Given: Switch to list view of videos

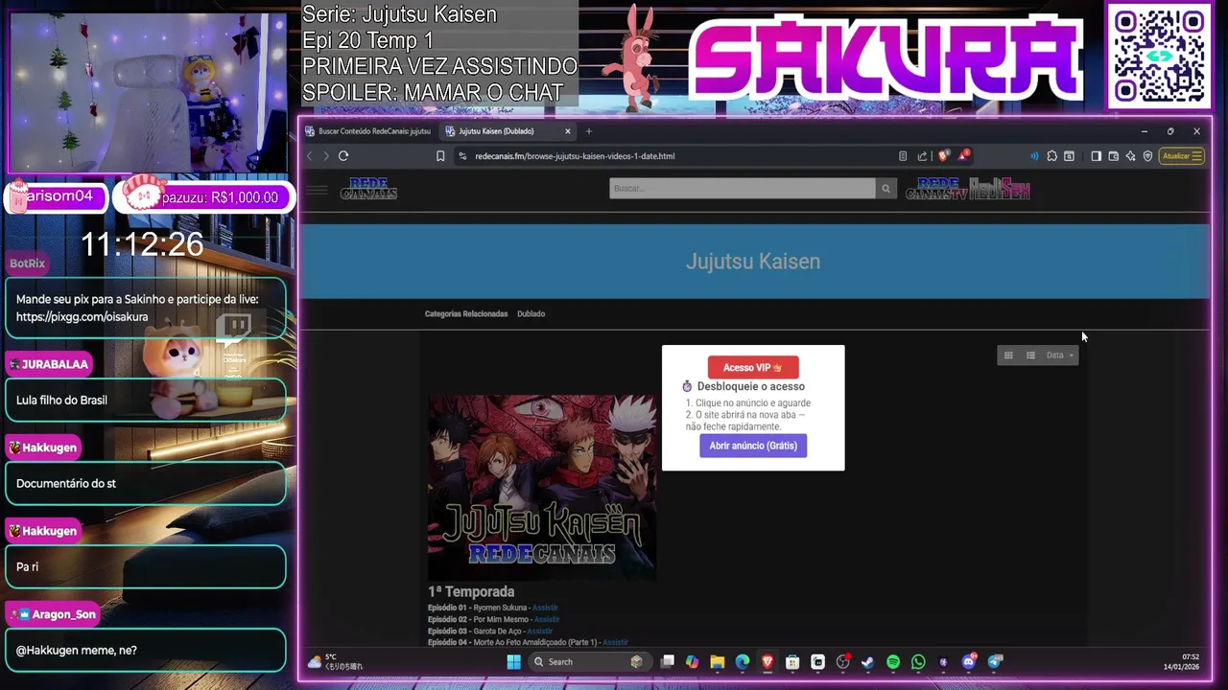Looking at the screenshot, I should point(1030,356).
